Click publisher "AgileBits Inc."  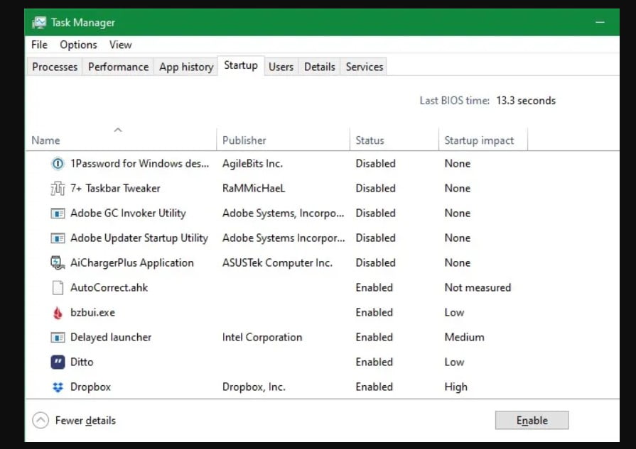click(252, 164)
